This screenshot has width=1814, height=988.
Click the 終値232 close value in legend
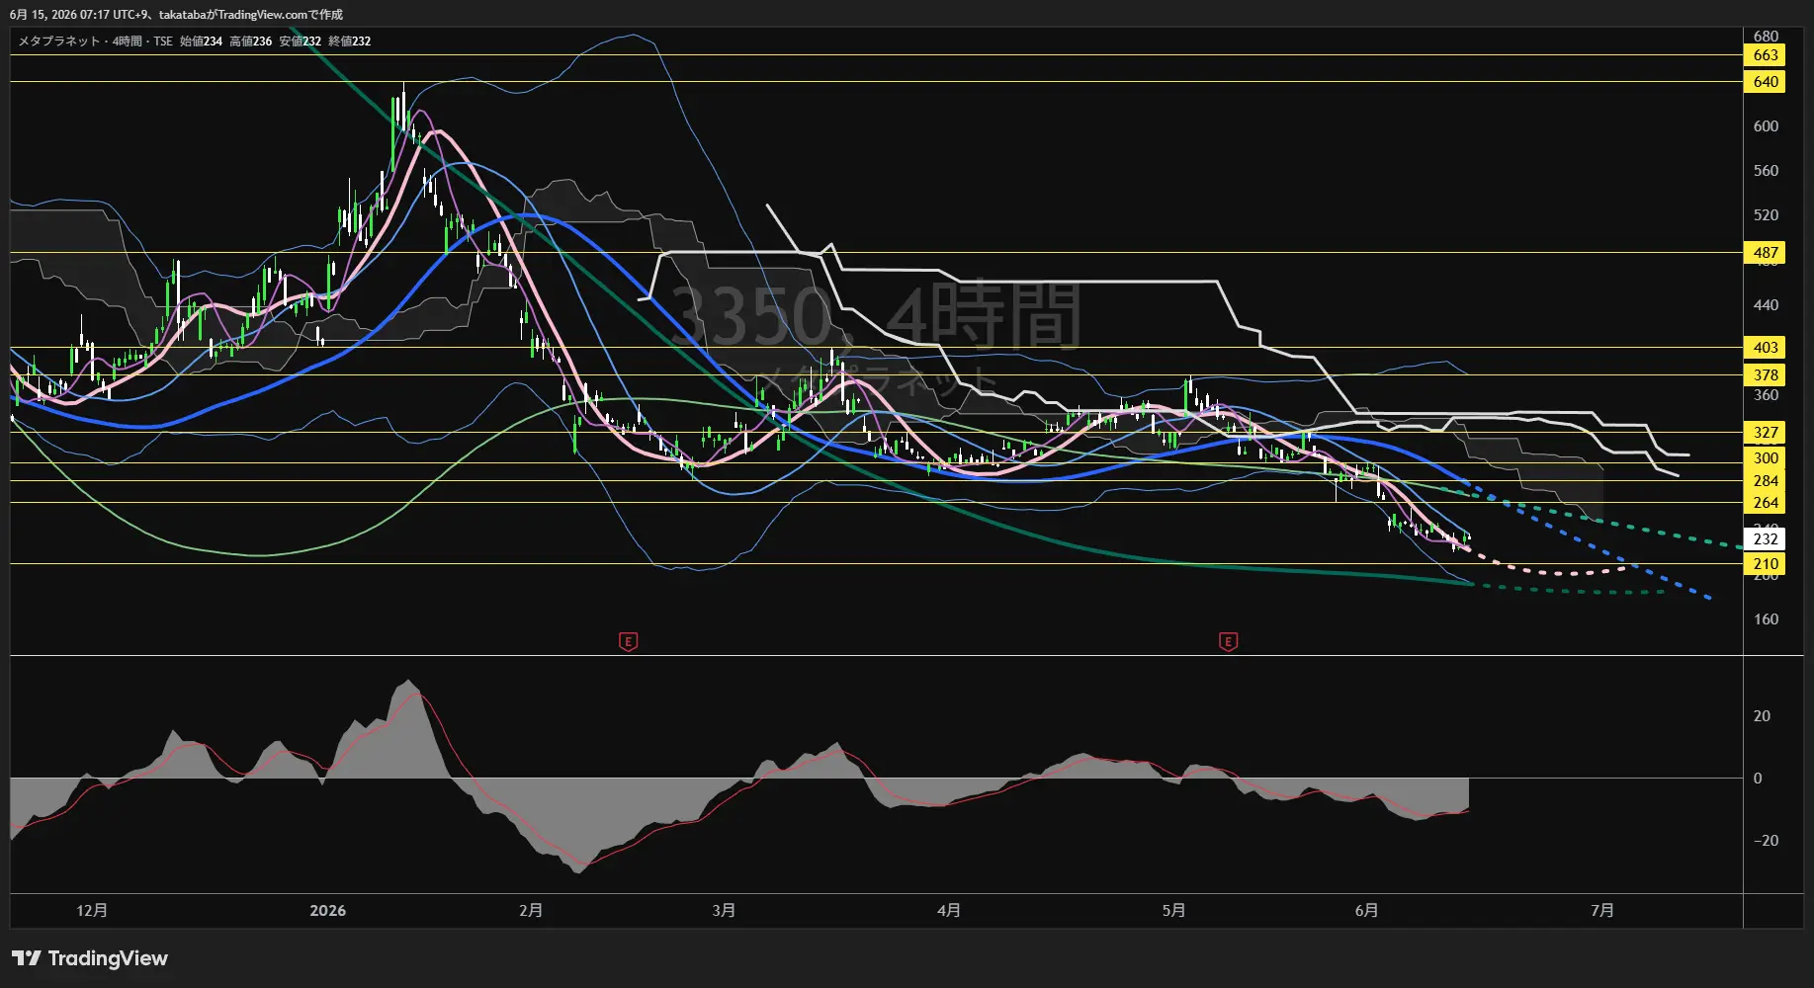pyautogui.click(x=349, y=41)
